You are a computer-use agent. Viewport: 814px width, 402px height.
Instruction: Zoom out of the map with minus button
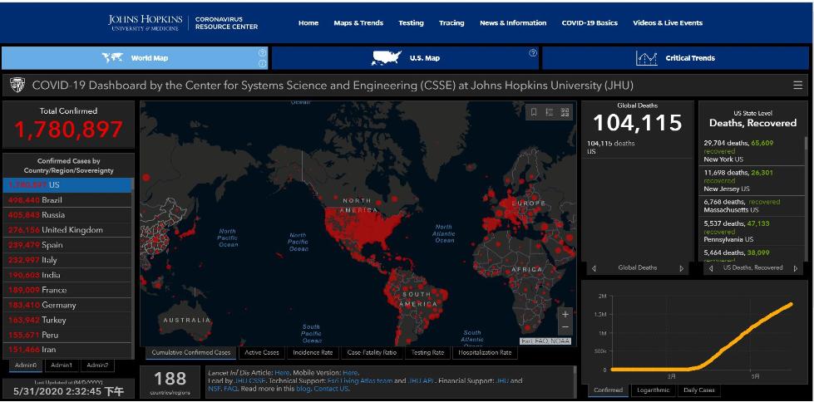[x=565, y=327]
